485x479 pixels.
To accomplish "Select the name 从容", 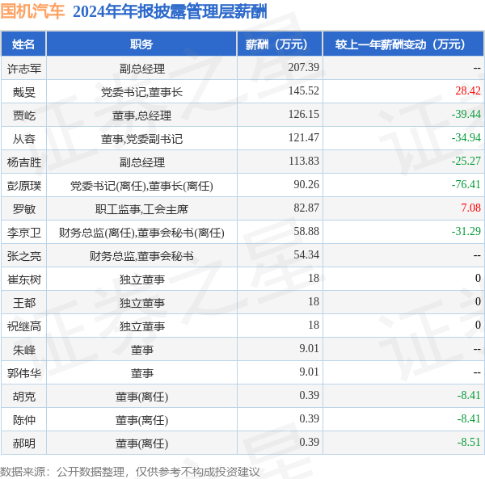I will pos(24,139).
